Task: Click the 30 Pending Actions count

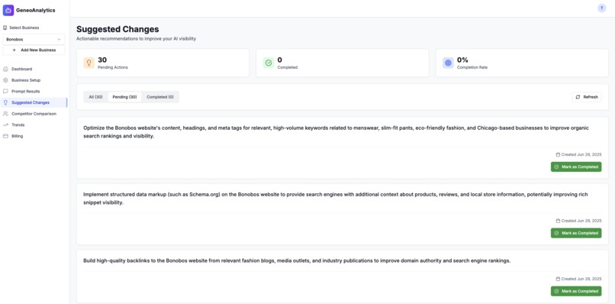Action: click(x=102, y=60)
